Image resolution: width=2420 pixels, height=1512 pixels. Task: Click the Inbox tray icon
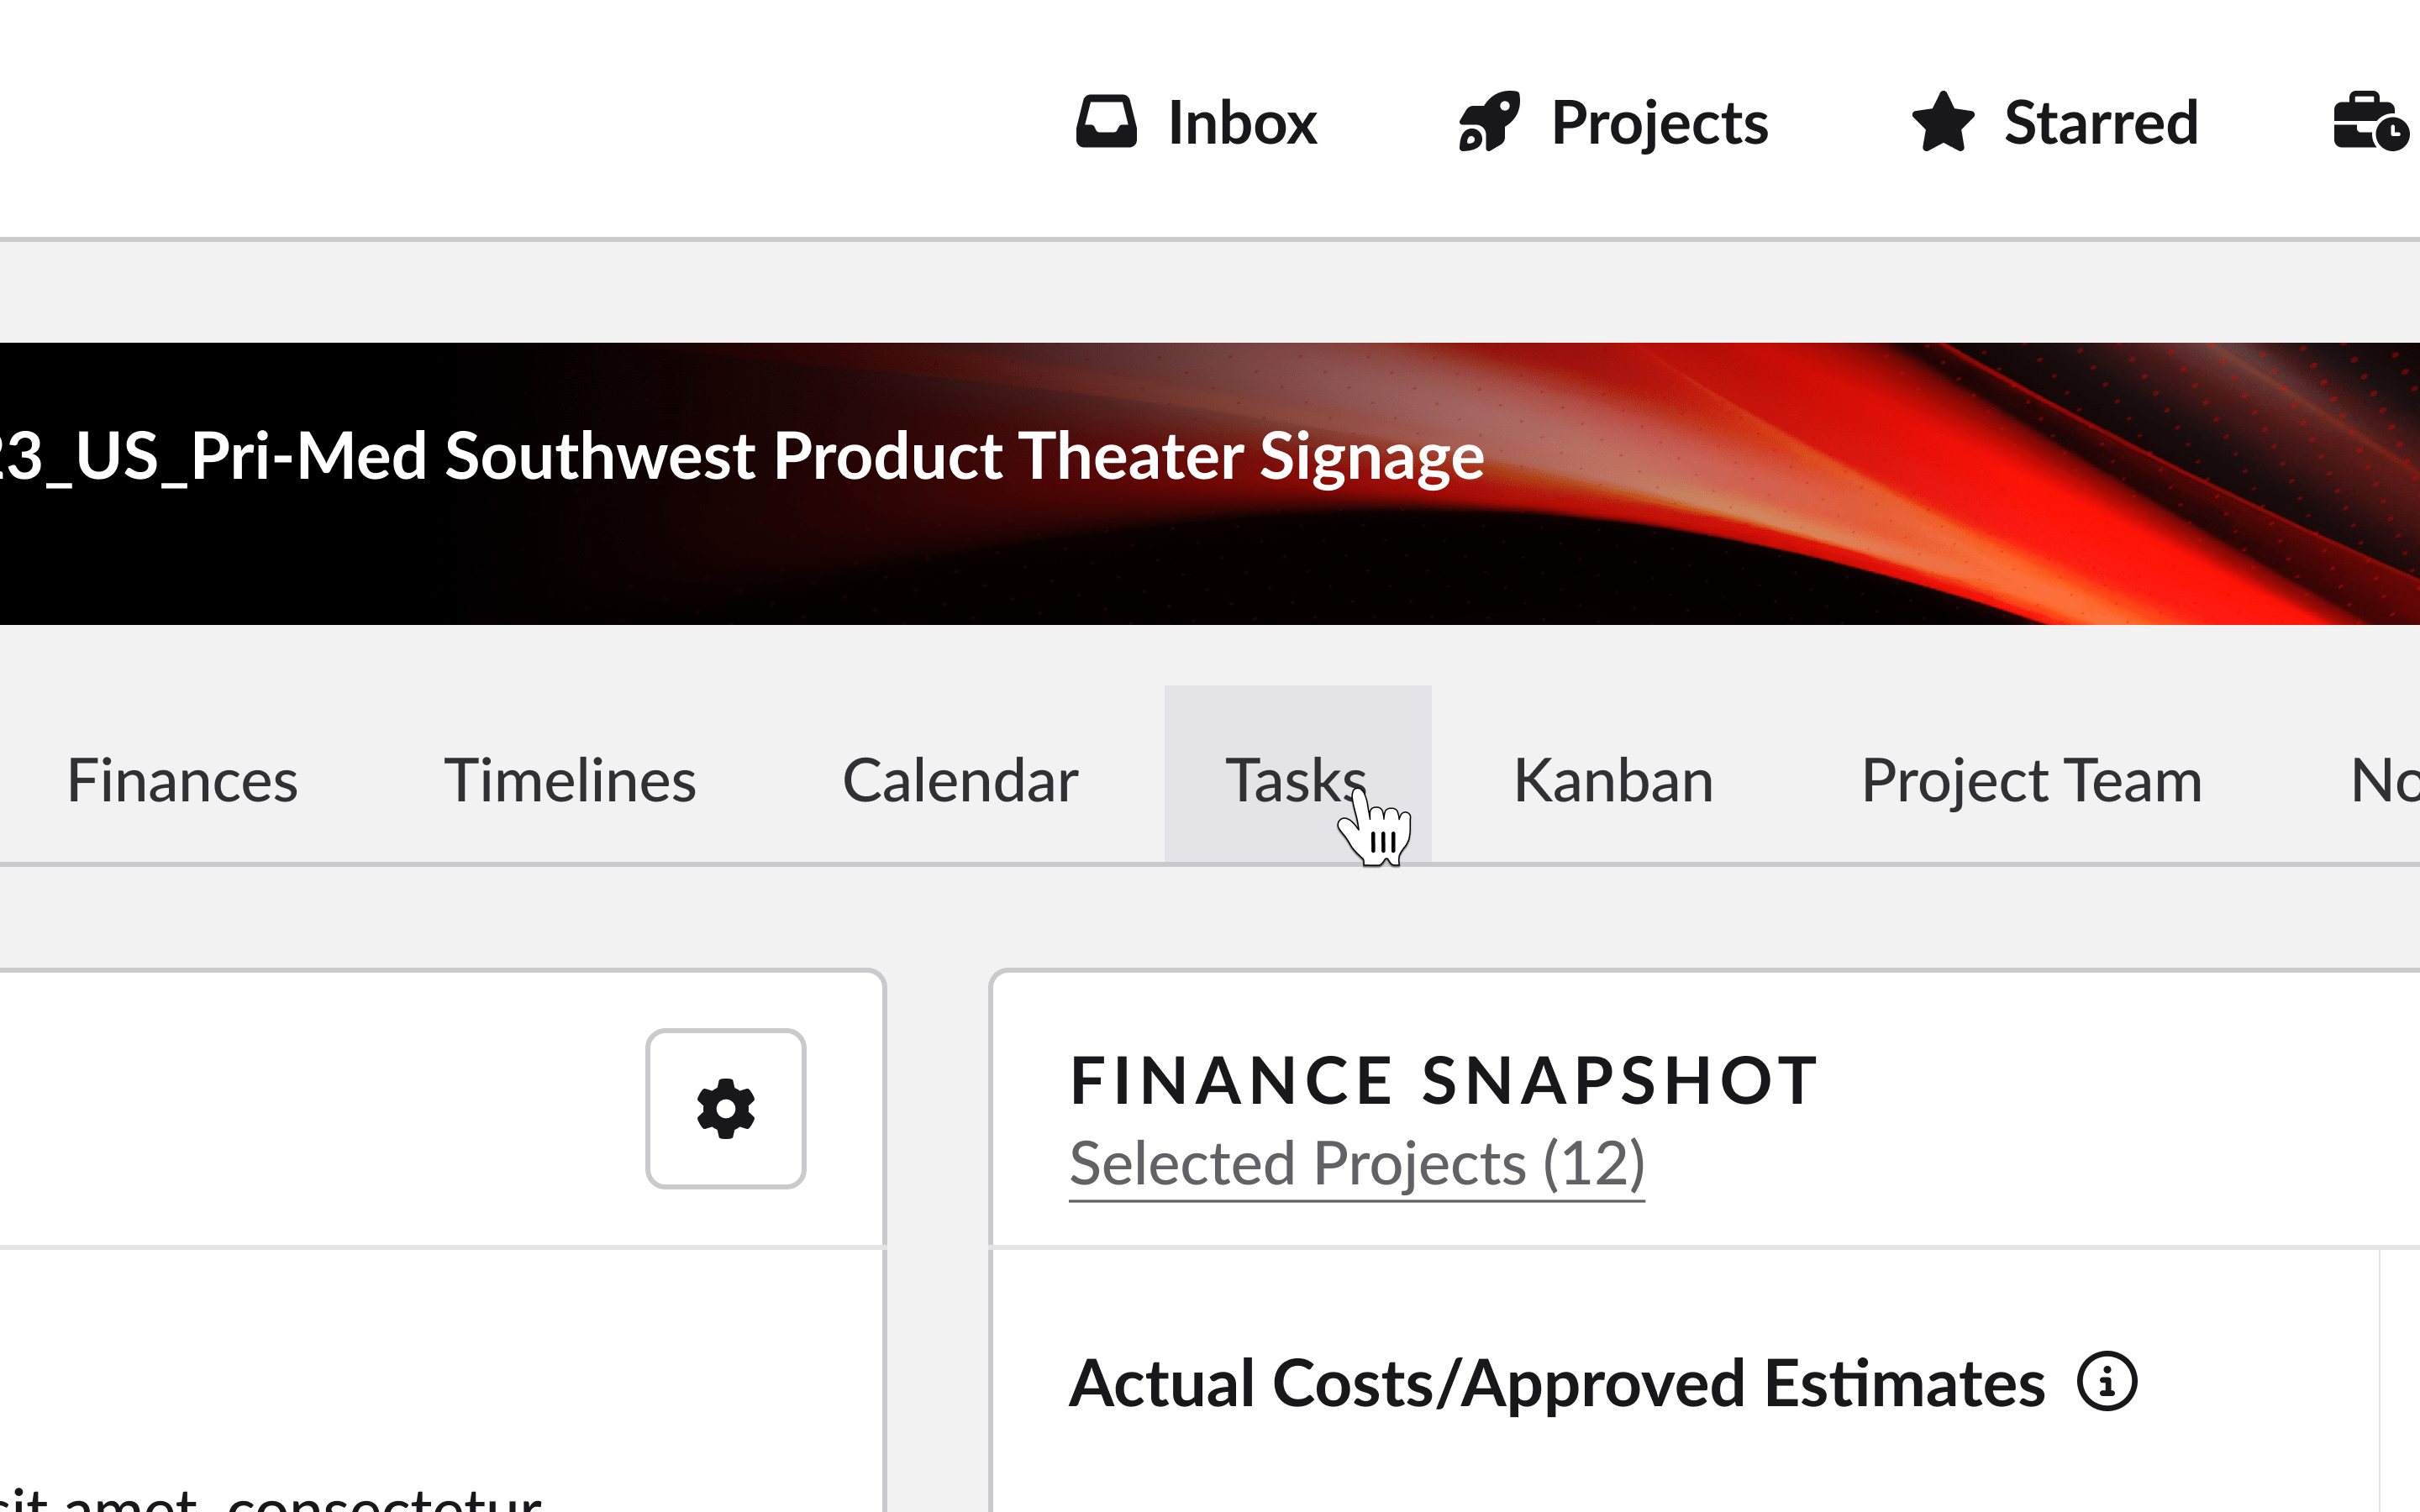click(x=1106, y=122)
